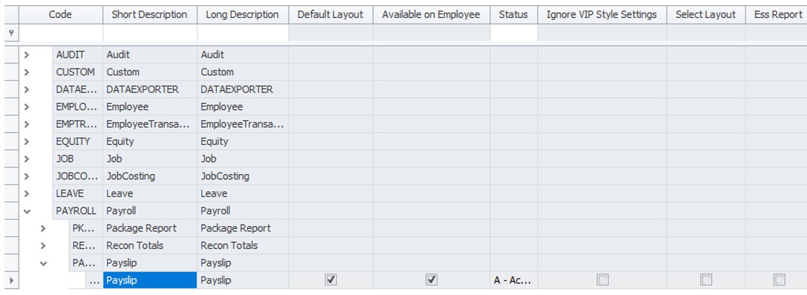Uncheck Available on Employee for Payslip
807x295 pixels.
431,280
